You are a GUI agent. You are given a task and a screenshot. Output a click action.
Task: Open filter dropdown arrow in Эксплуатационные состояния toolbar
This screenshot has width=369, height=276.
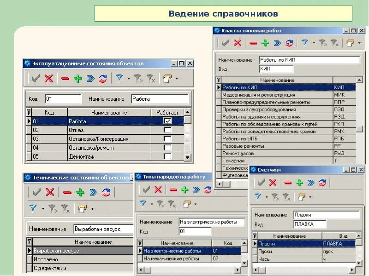pyautogui.click(x=129, y=78)
